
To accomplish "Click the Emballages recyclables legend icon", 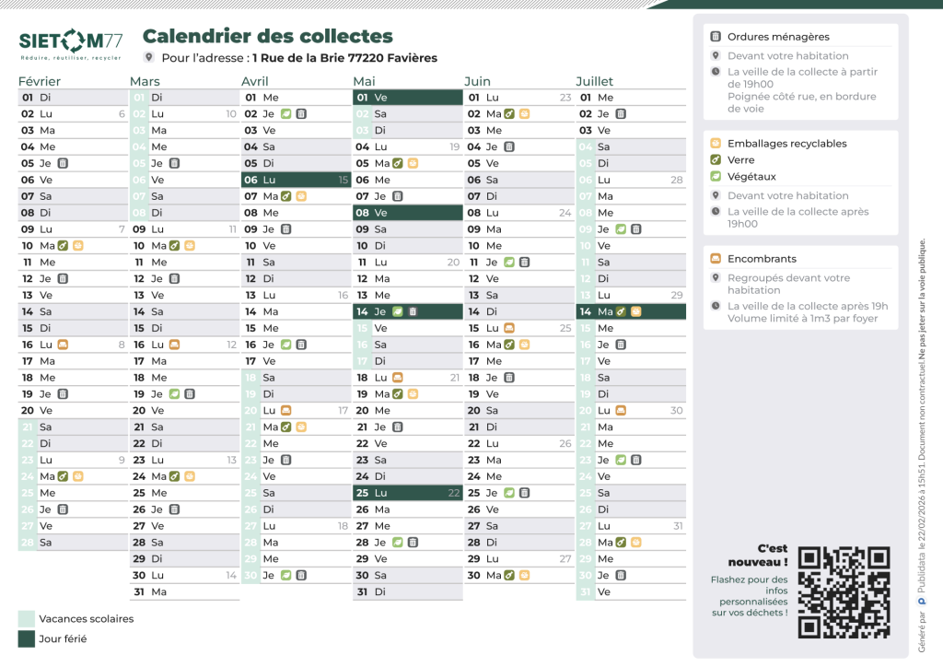I will click(x=716, y=144).
